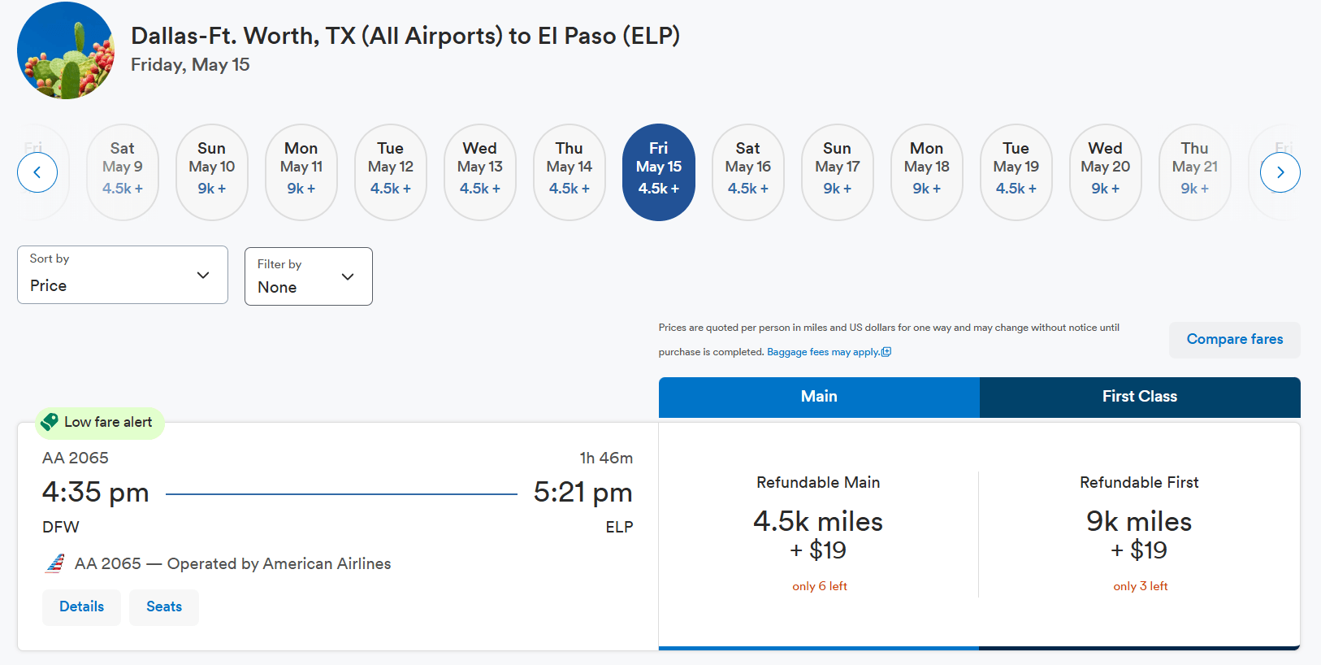Click the previous dates left arrow
1321x665 pixels.
click(x=37, y=172)
